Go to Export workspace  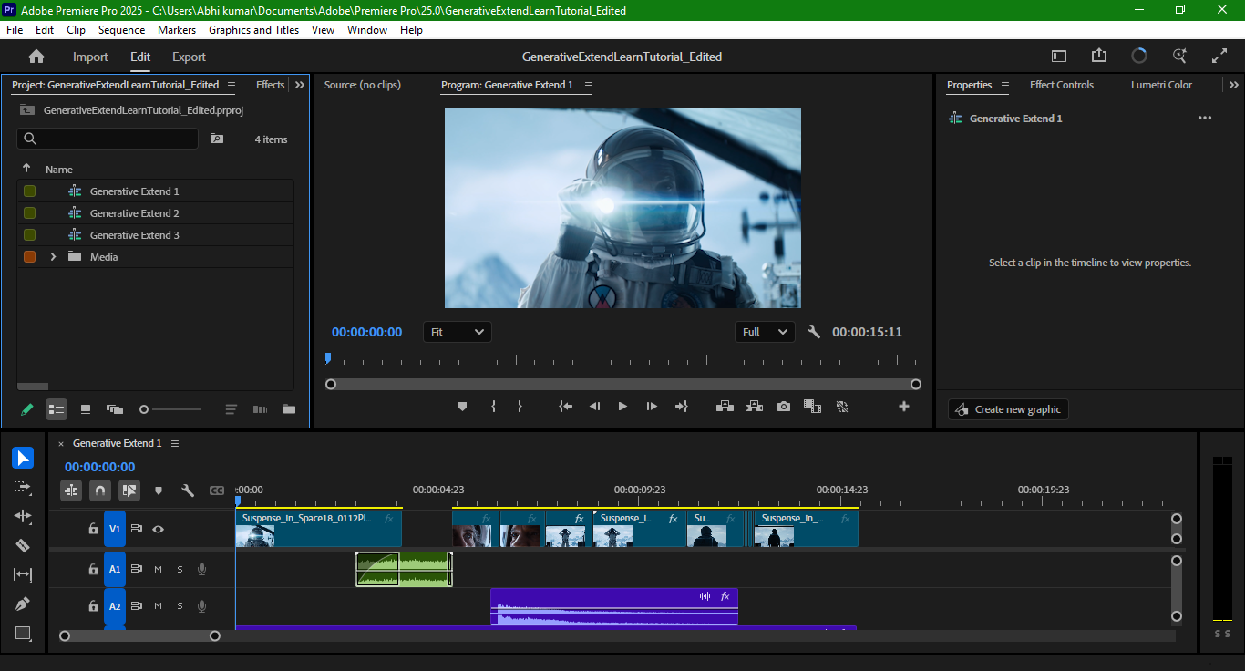(x=189, y=57)
